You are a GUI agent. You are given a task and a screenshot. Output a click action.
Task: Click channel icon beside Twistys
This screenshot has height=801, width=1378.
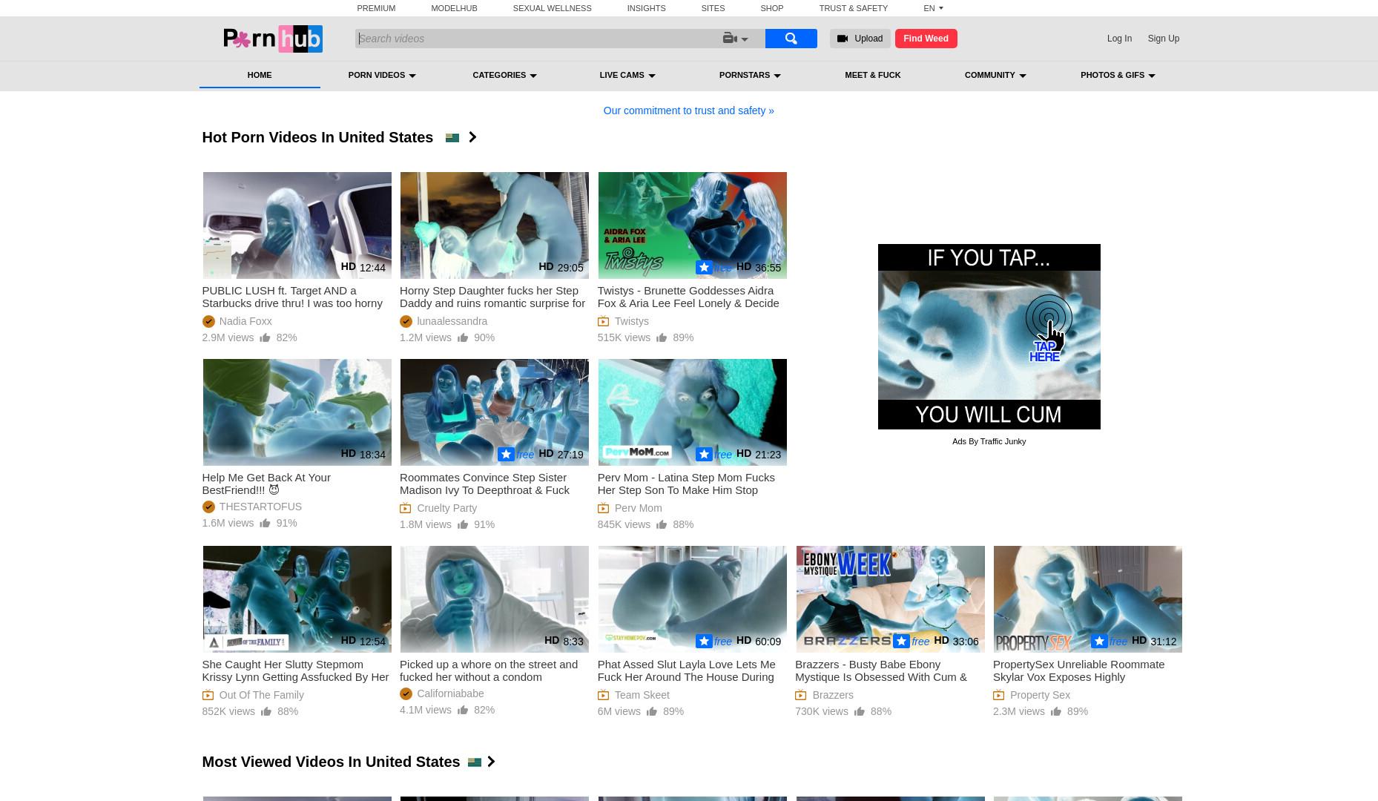[x=603, y=321]
